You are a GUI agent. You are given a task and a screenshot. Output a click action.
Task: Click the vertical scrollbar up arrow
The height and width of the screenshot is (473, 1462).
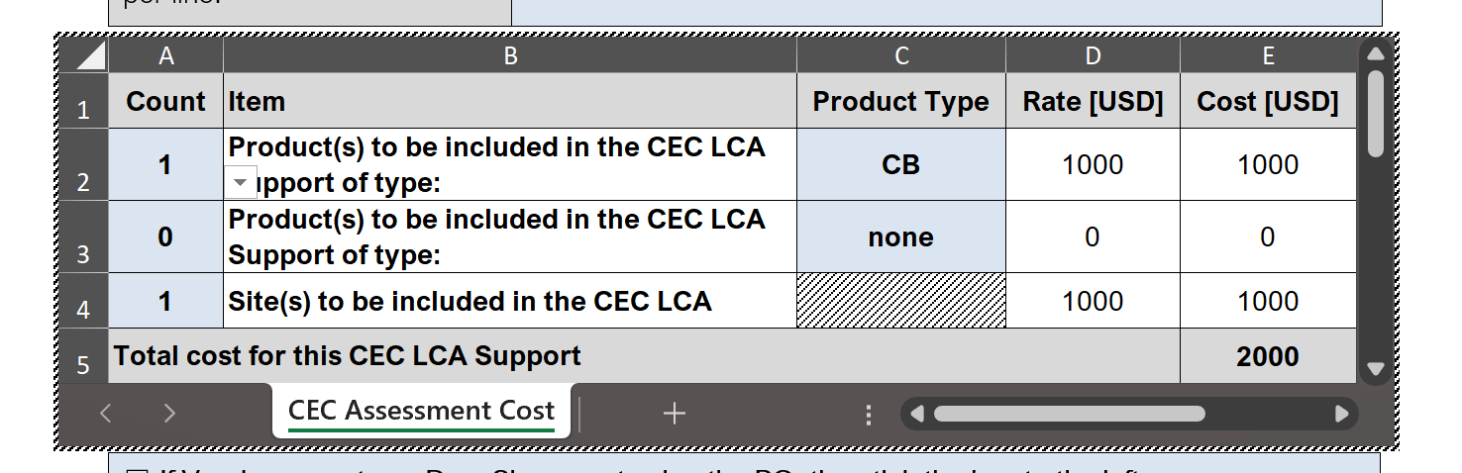1375,55
